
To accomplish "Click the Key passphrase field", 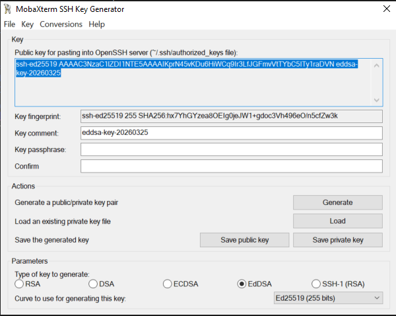I will point(232,149).
